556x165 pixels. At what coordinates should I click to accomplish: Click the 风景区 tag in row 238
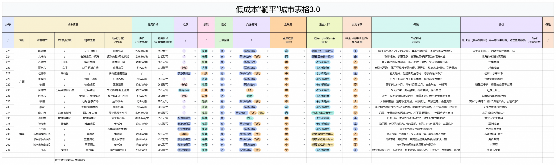pos(184,134)
